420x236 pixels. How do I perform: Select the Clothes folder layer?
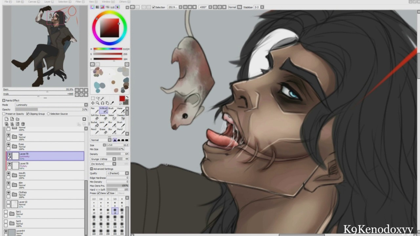pyautogui.click(x=45, y=195)
